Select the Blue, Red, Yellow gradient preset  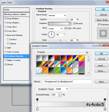69,58
